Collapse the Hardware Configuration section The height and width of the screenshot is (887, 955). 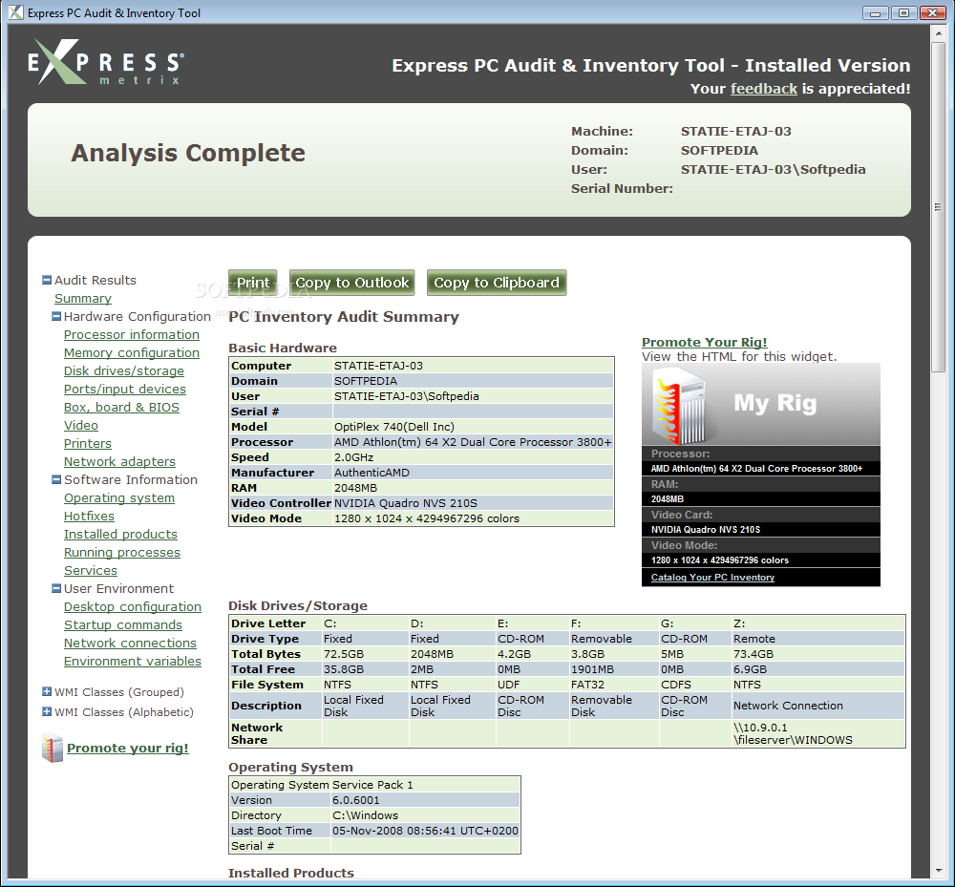56,317
